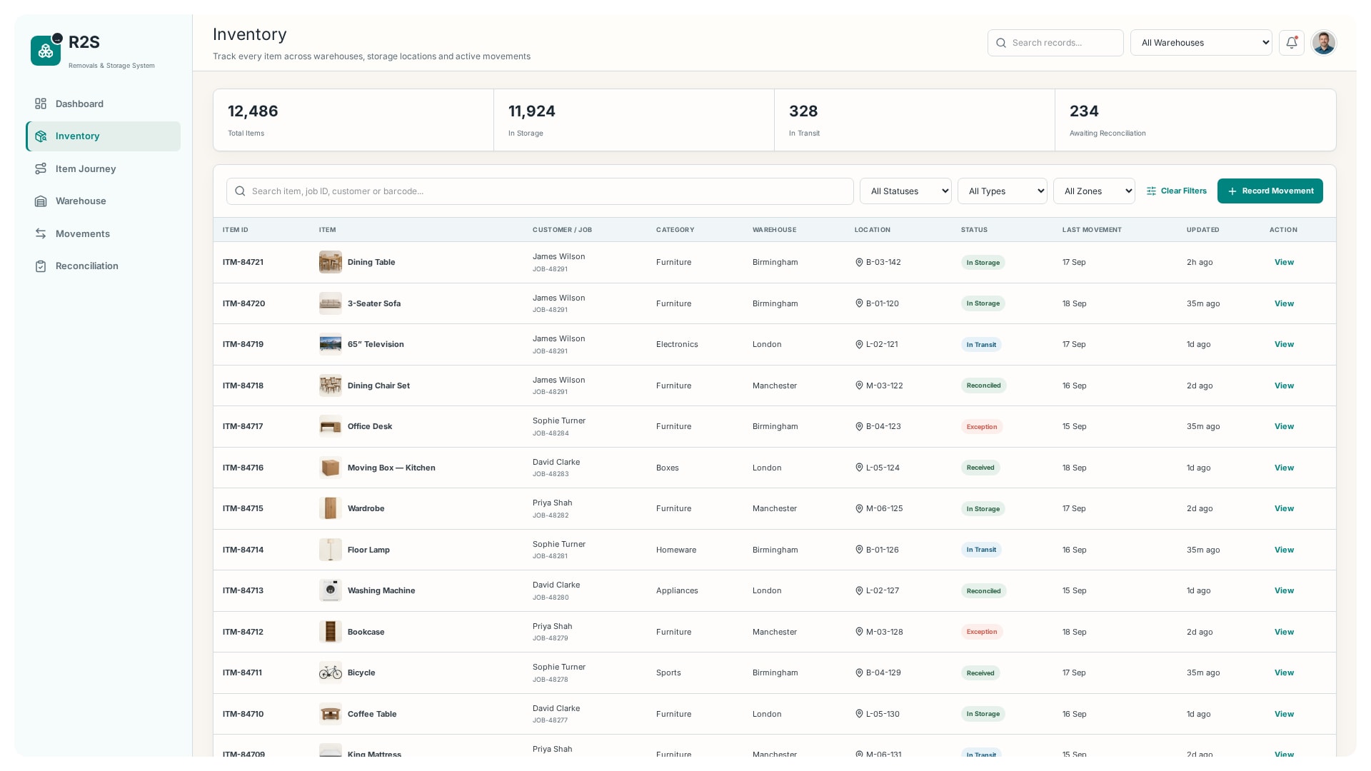Expand the All Statuses filter
This screenshot has height=771, width=1371.
[905, 191]
